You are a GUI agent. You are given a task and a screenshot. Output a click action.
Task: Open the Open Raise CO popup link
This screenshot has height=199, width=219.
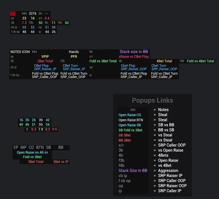pyautogui.click(x=130, y=115)
